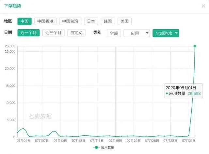Select the 全部 category button
209x154 pixels.
(x=114, y=33)
